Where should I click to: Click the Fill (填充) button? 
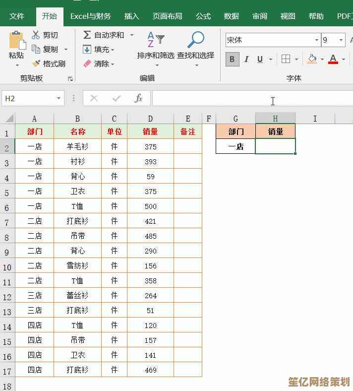(x=99, y=49)
